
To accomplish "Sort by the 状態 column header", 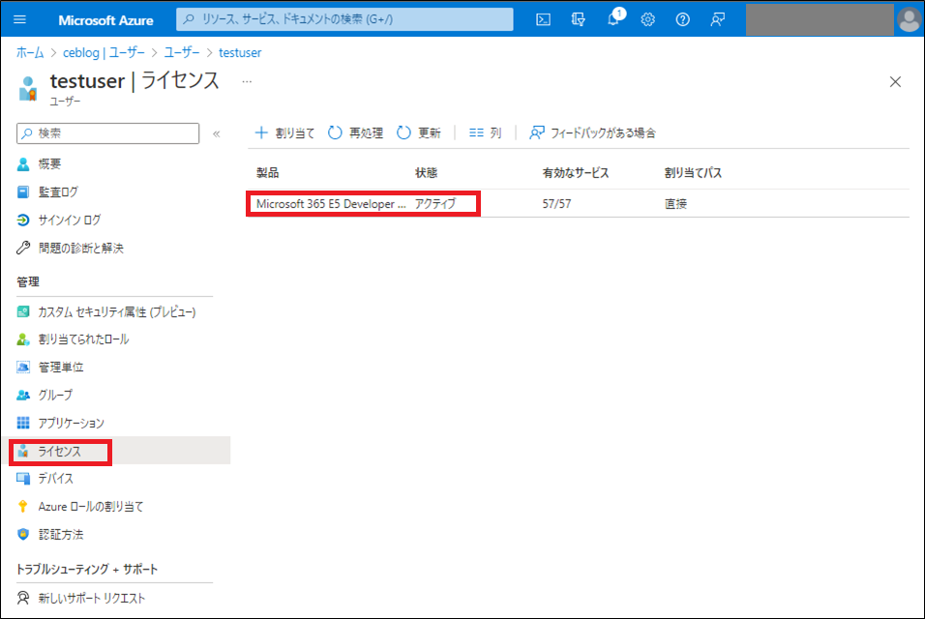I will (426, 173).
